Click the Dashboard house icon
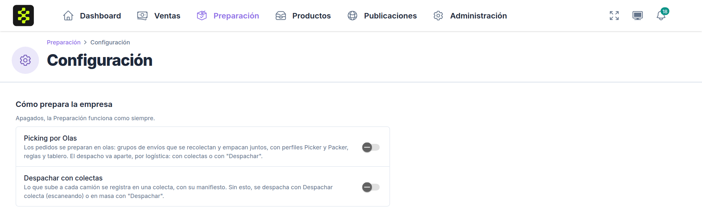This screenshot has height=209, width=702. pos(68,16)
